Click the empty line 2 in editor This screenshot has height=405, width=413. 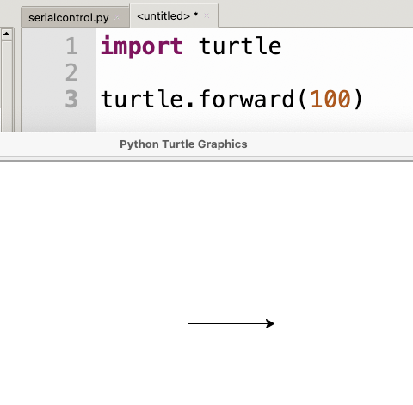click(254, 72)
